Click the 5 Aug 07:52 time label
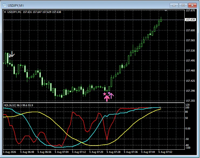The height and width of the screenshot is (158, 200). [165, 152]
